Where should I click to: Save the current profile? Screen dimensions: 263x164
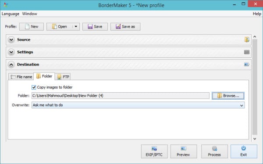click(x=95, y=27)
